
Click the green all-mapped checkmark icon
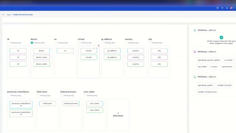click(221, 37)
